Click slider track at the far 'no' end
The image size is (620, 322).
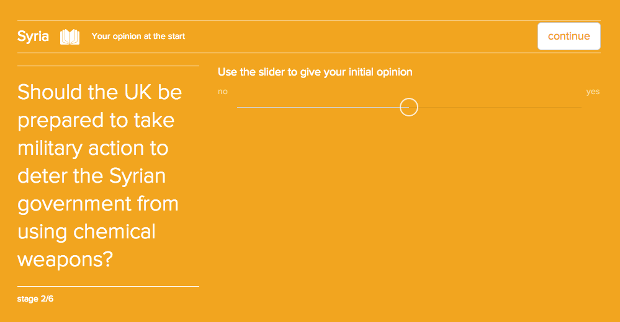pyautogui.click(x=240, y=107)
